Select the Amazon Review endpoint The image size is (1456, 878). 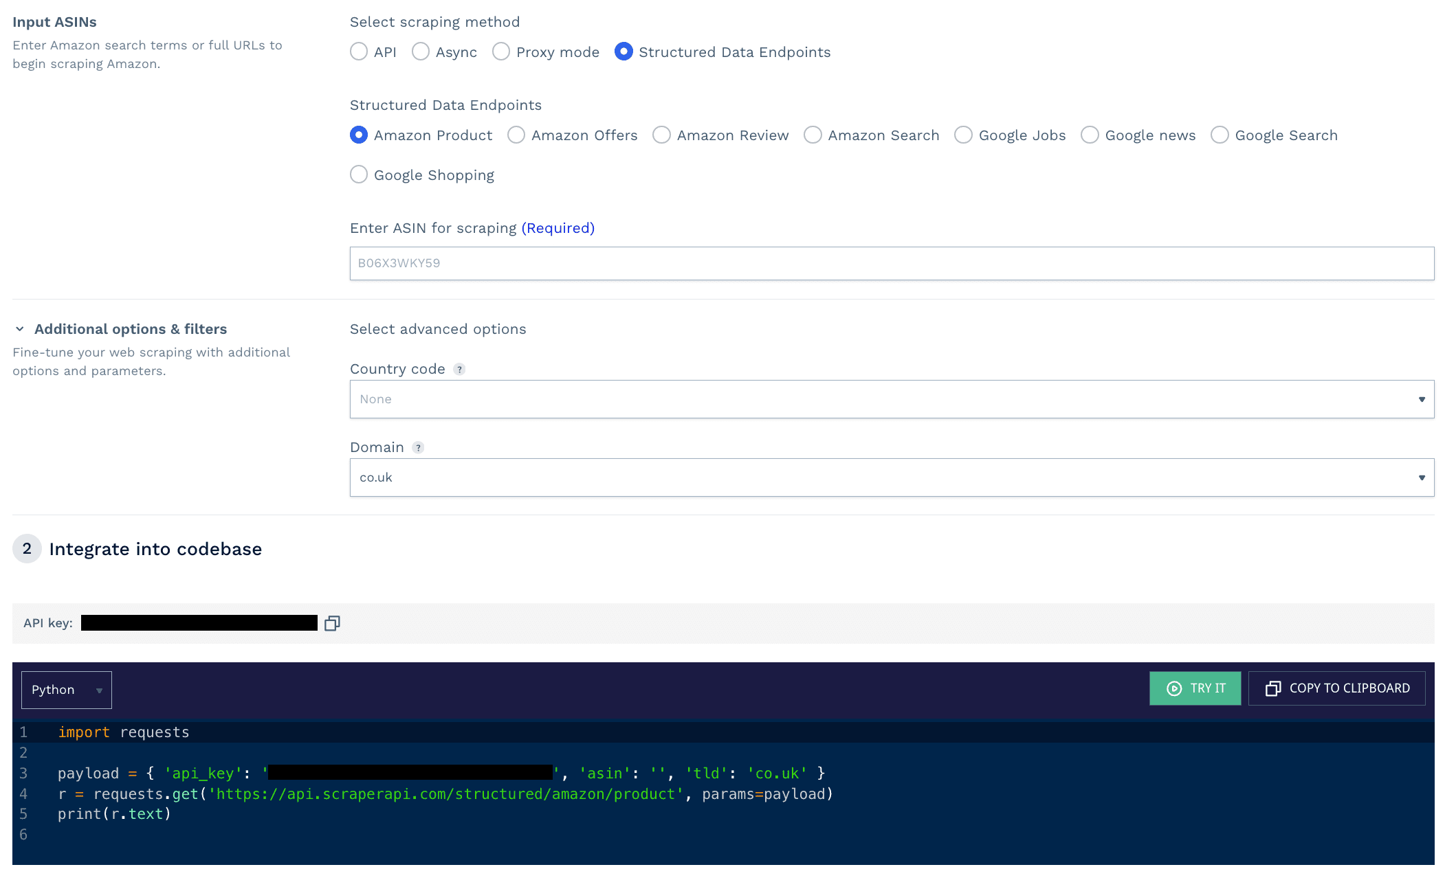point(662,135)
